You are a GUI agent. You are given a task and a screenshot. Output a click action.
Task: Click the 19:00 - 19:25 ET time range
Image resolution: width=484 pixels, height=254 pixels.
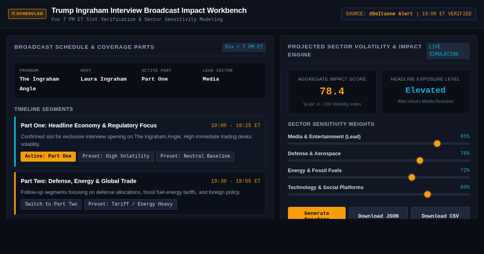pos(236,126)
